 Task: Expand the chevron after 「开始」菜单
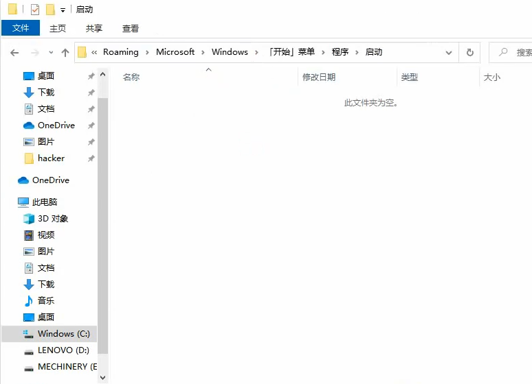coord(323,53)
